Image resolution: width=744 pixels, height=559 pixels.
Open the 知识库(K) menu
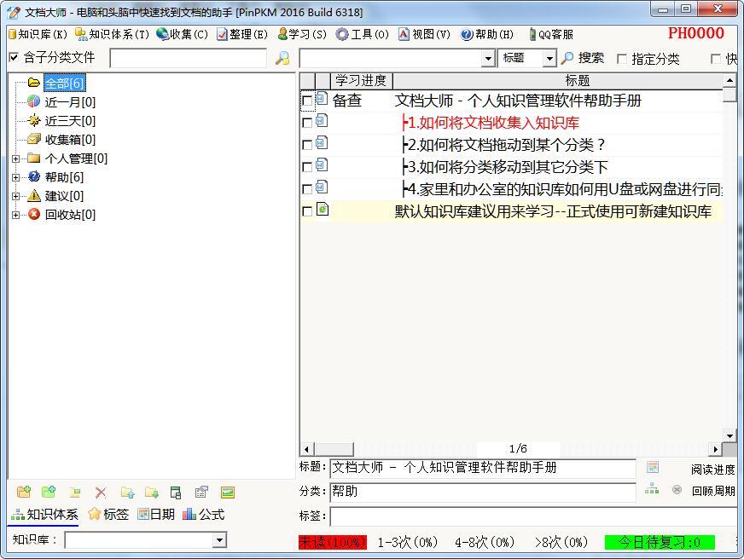point(38,34)
